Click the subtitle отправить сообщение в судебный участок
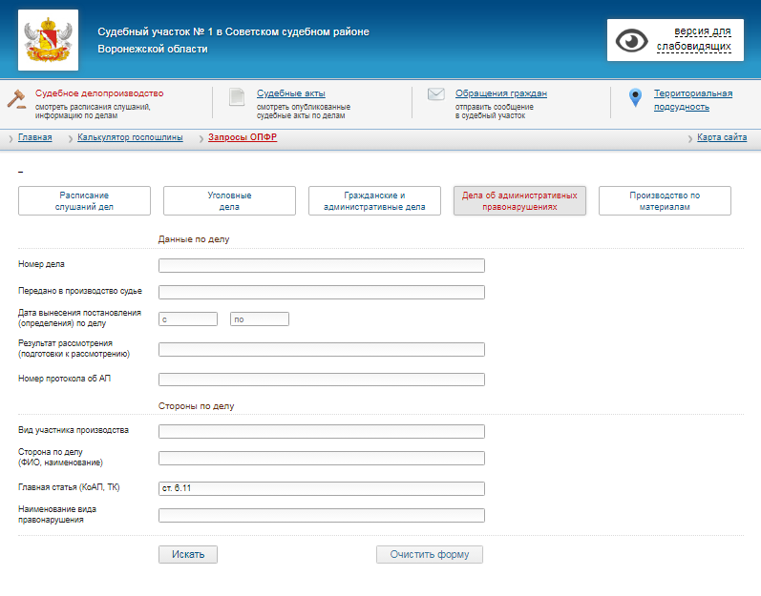The height and width of the screenshot is (596, 761). point(494,111)
